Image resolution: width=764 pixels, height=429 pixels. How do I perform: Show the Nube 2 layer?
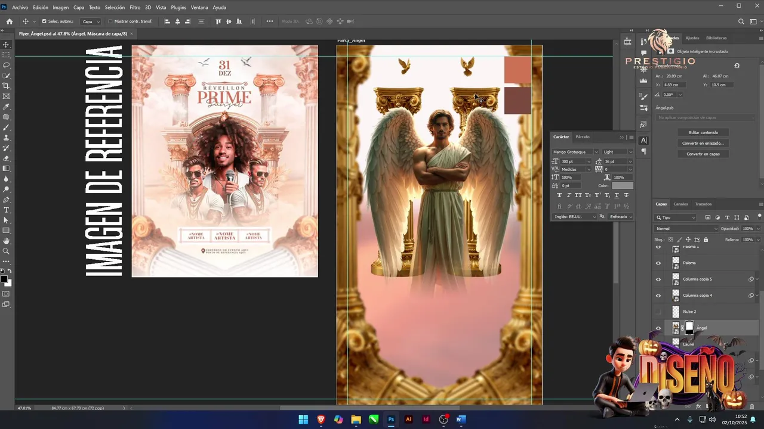tap(658, 312)
